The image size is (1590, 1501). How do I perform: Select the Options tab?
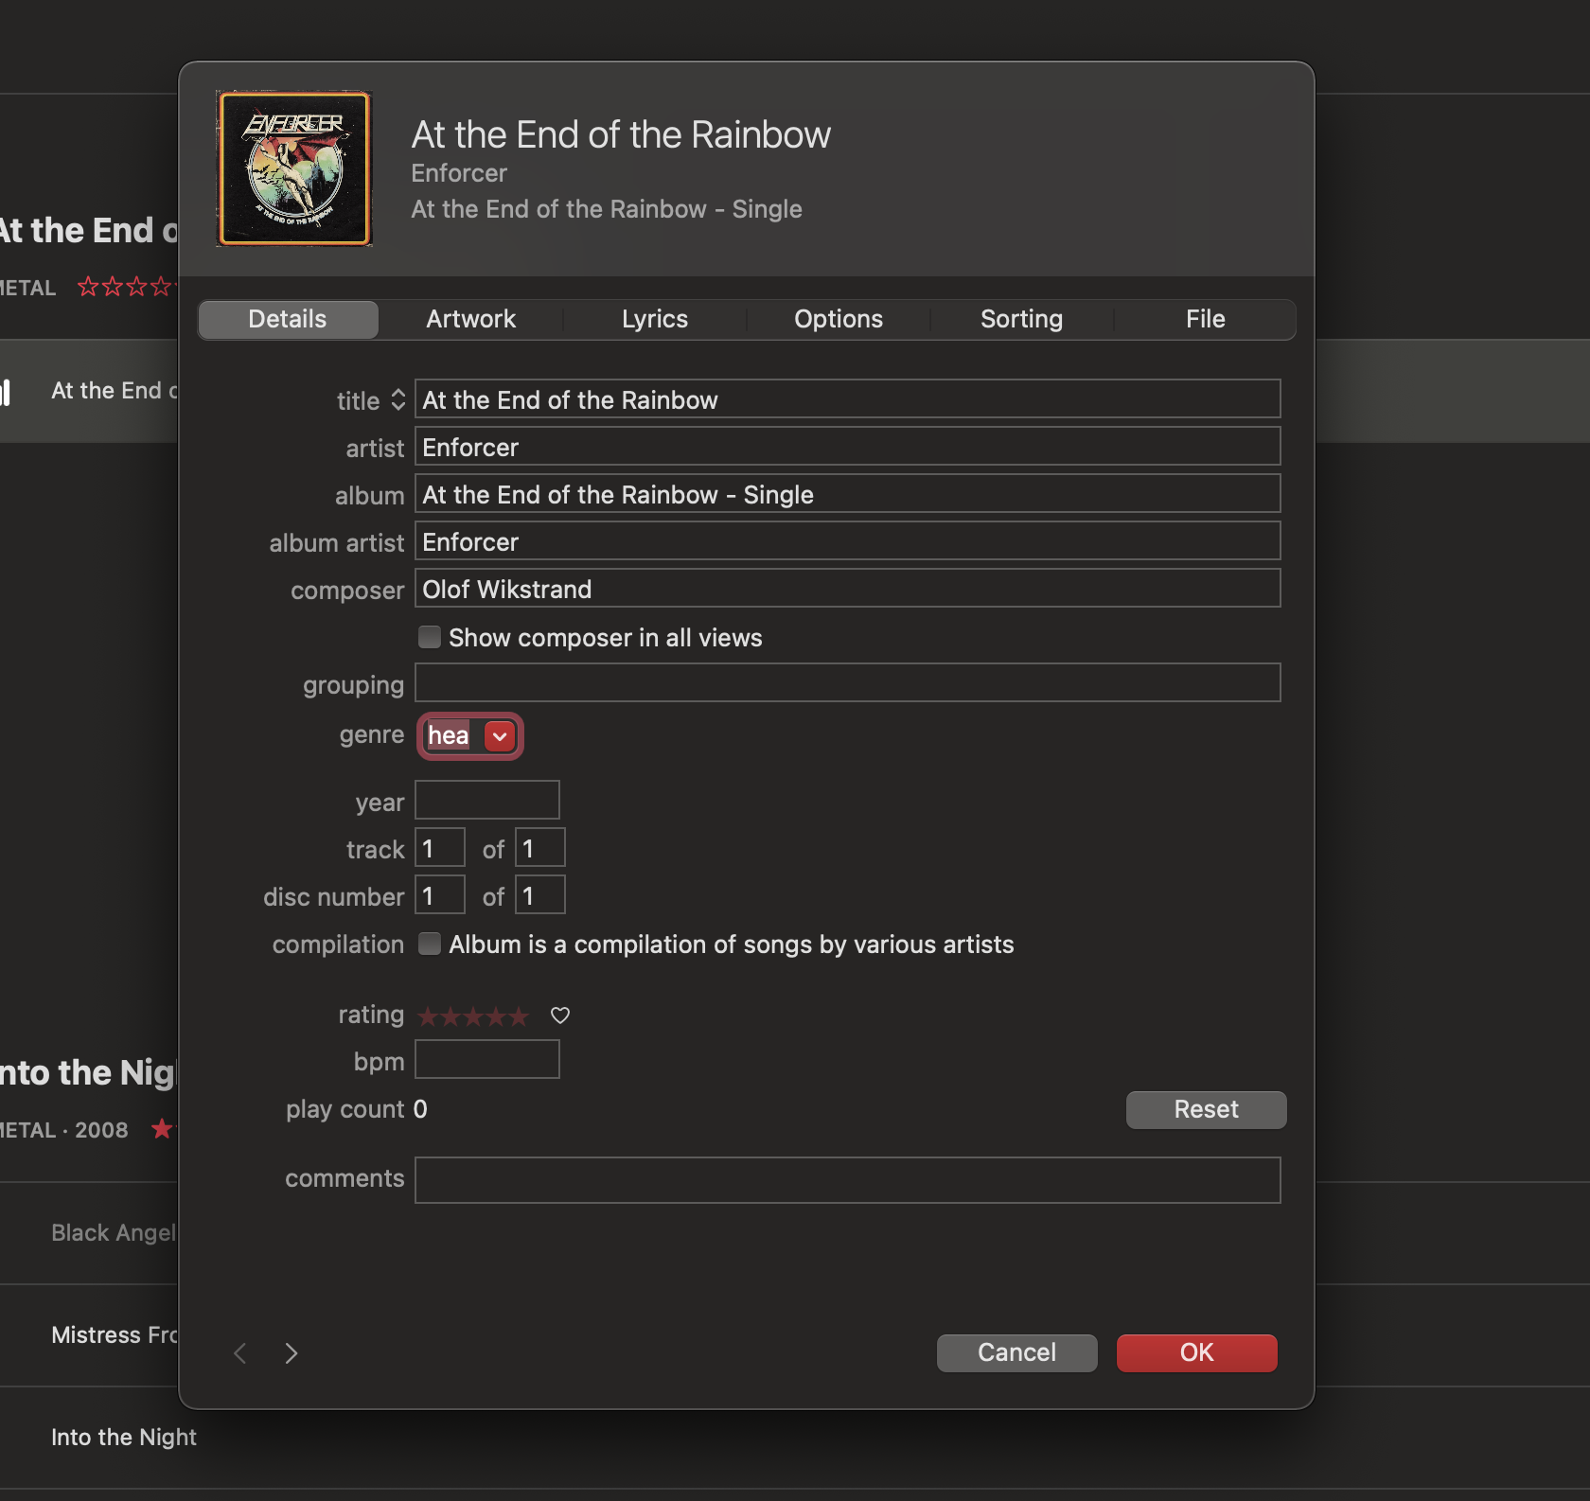838,319
